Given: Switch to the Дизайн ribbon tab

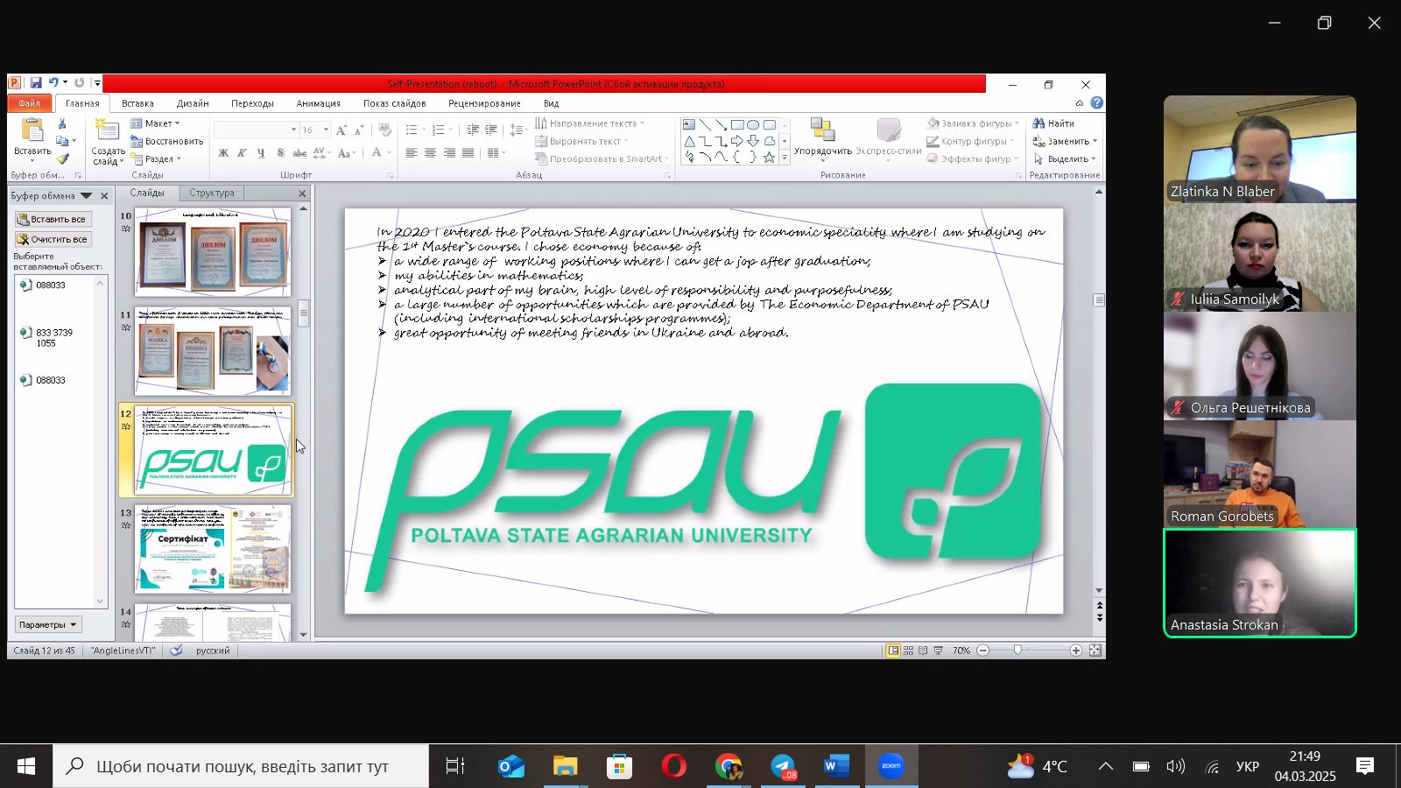Looking at the screenshot, I should click(x=193, y=103).
